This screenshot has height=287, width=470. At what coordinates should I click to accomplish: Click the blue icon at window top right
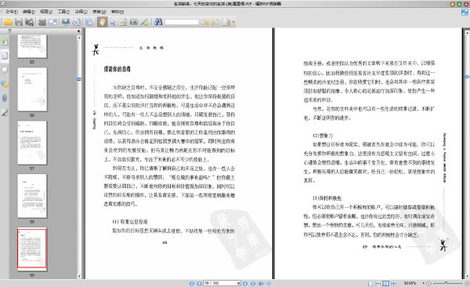(465, 13)
